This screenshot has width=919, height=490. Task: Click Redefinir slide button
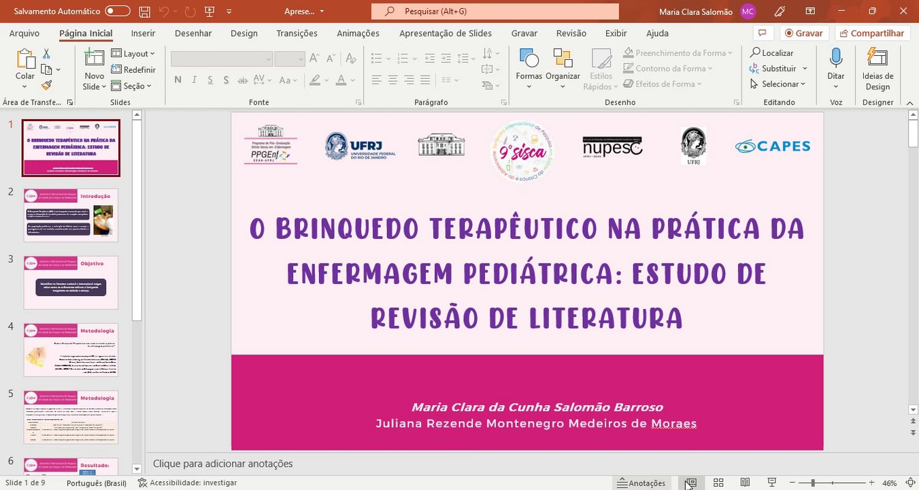[133, 69]
